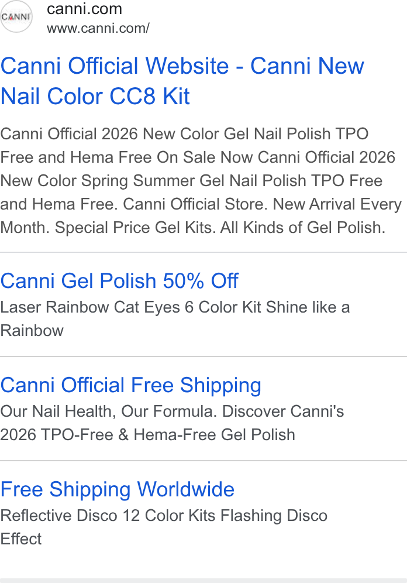Open the Canni Gel Polish 50% Off sitelink
The image size is (407, 583).
tap(119, 281)
